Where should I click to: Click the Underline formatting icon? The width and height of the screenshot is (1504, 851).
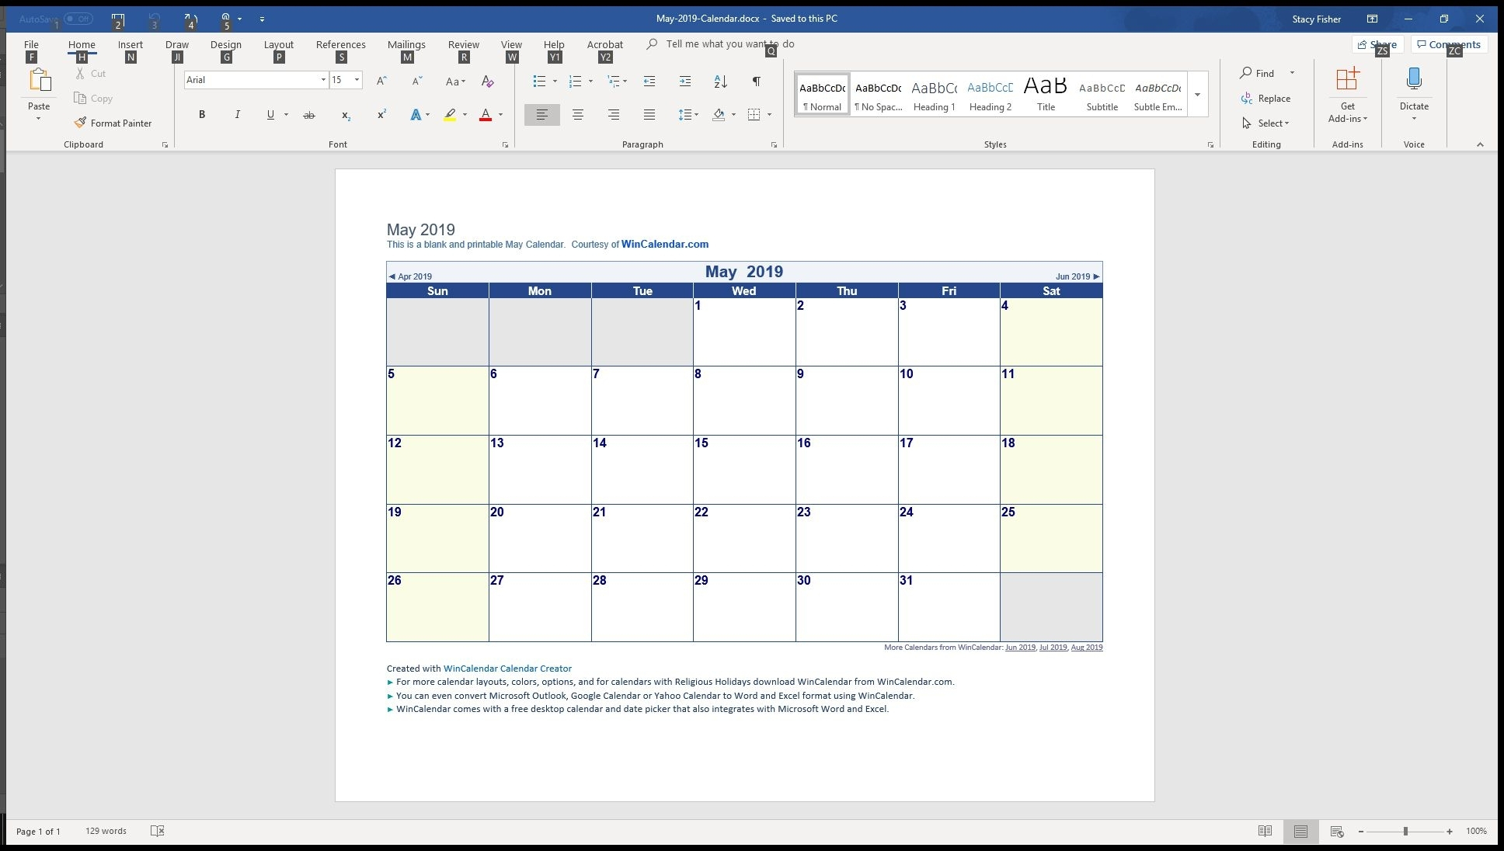pos(270,113)
